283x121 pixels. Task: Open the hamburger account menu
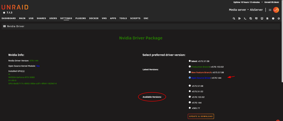tap(270, 10)
